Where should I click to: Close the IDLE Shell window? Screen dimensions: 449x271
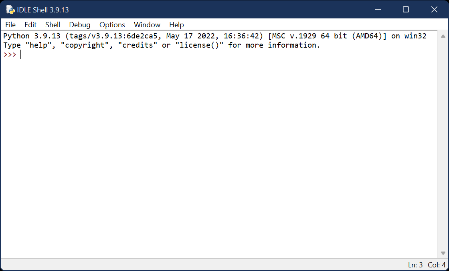[x=434, y=10]
